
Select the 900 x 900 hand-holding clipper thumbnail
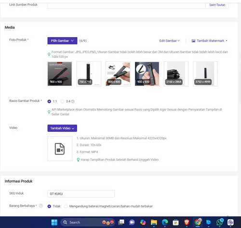pos(147,74)
